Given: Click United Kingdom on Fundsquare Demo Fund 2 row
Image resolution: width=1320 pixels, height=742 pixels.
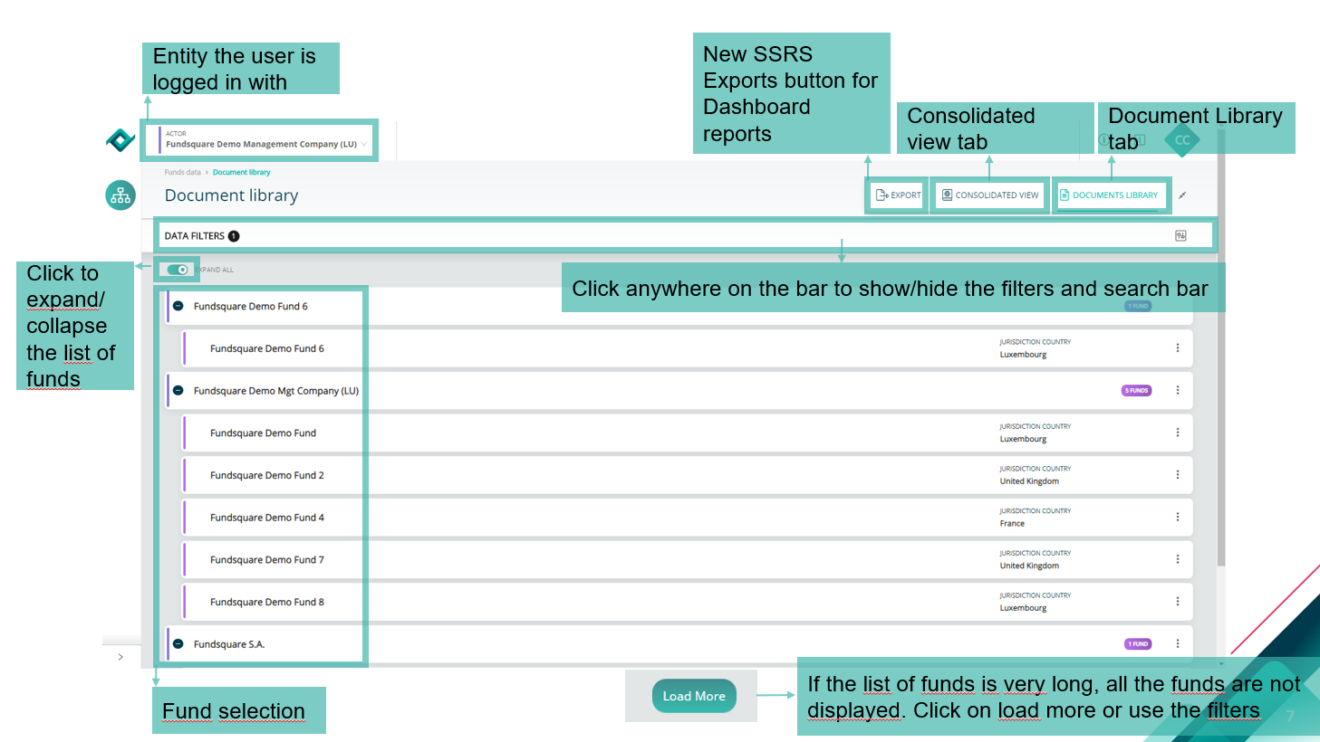Looking at the screenshot, I should [1029, 481].
